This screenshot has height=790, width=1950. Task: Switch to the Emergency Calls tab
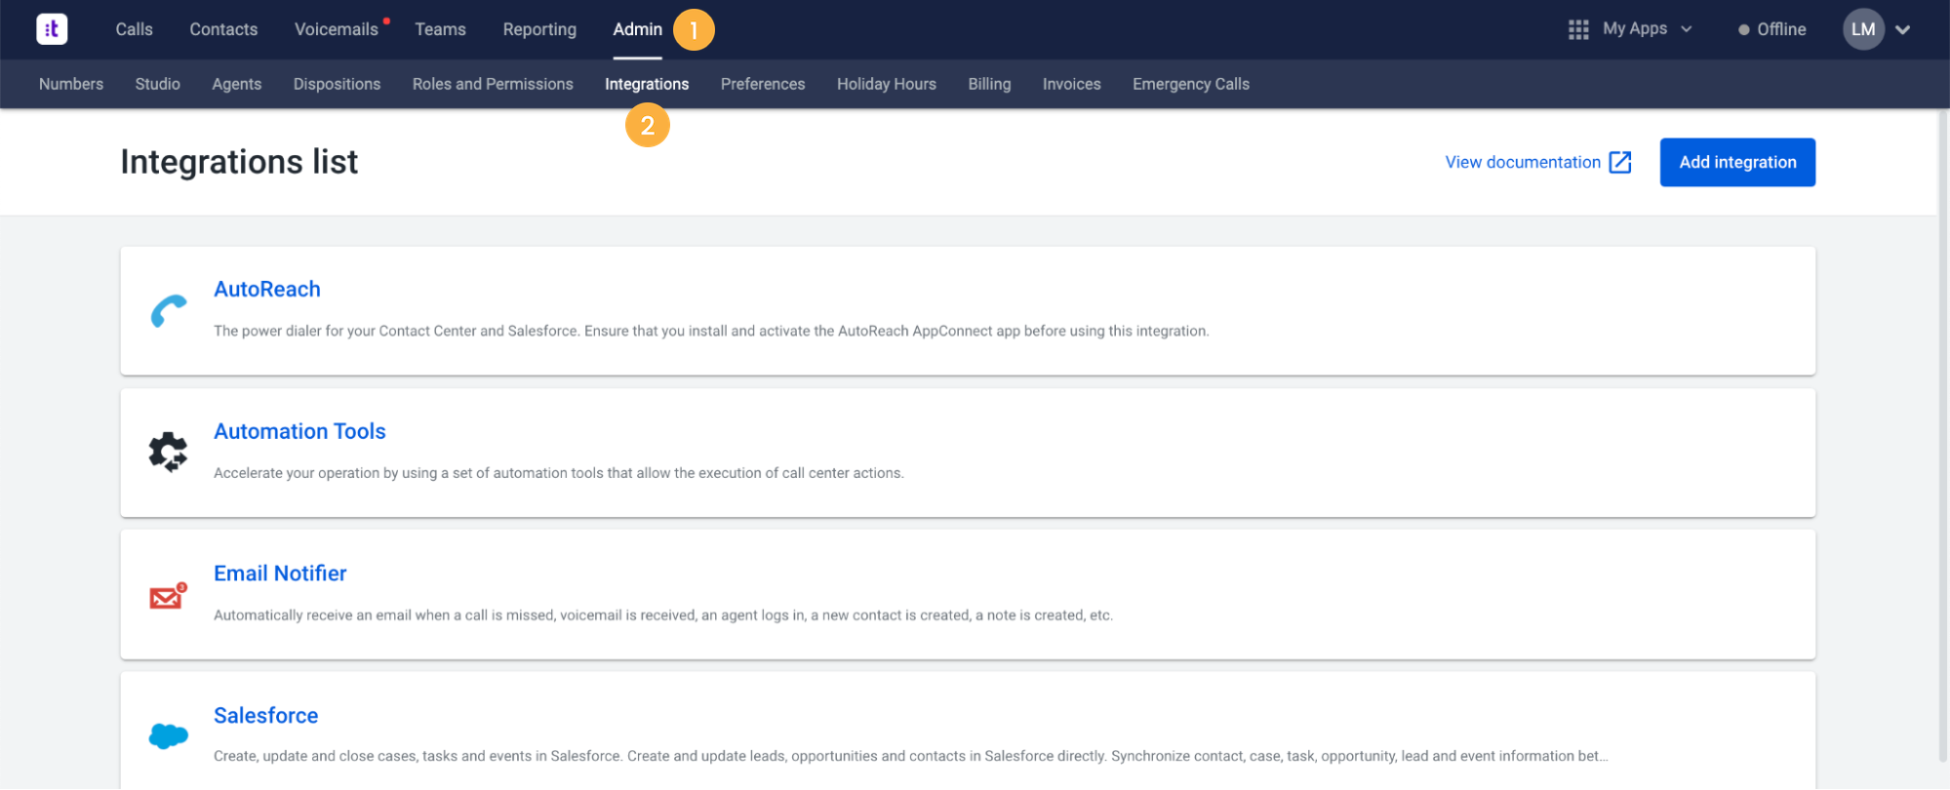(x=1190, y=84)
